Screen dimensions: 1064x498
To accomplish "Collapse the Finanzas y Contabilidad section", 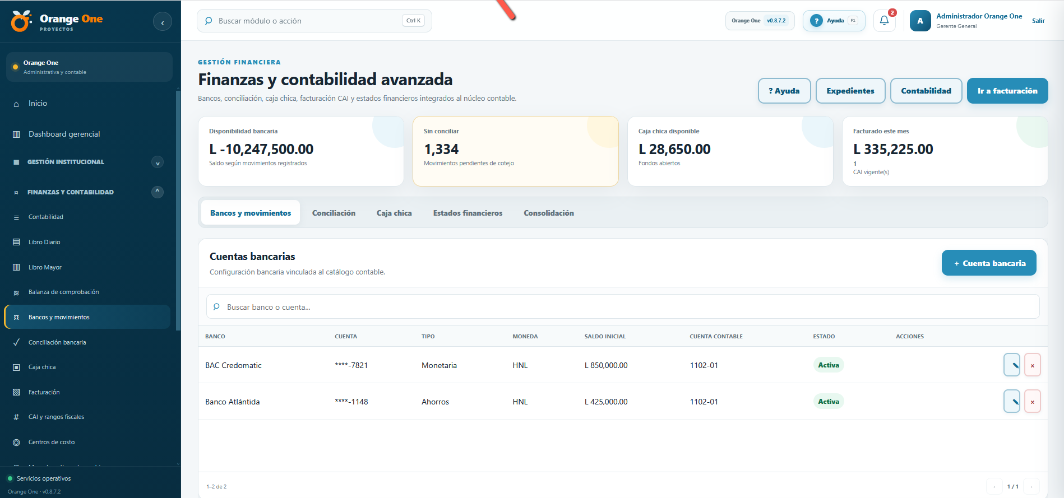I will [158, 192].
